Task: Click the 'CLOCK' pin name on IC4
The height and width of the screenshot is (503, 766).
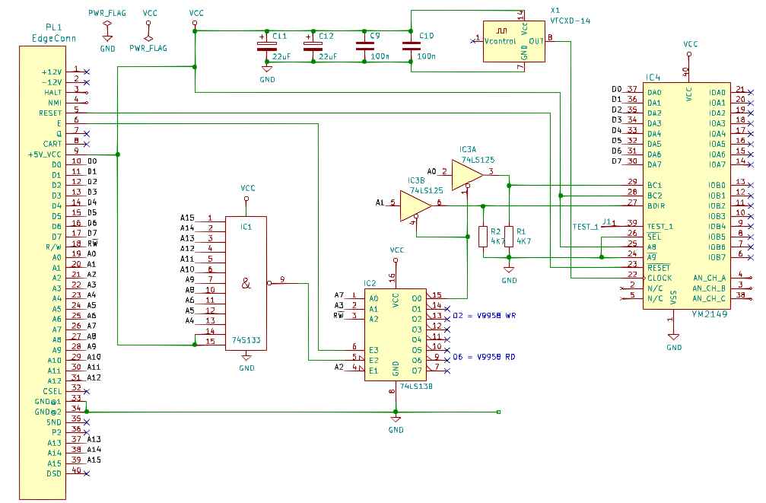Action: (x=660, y=279)
